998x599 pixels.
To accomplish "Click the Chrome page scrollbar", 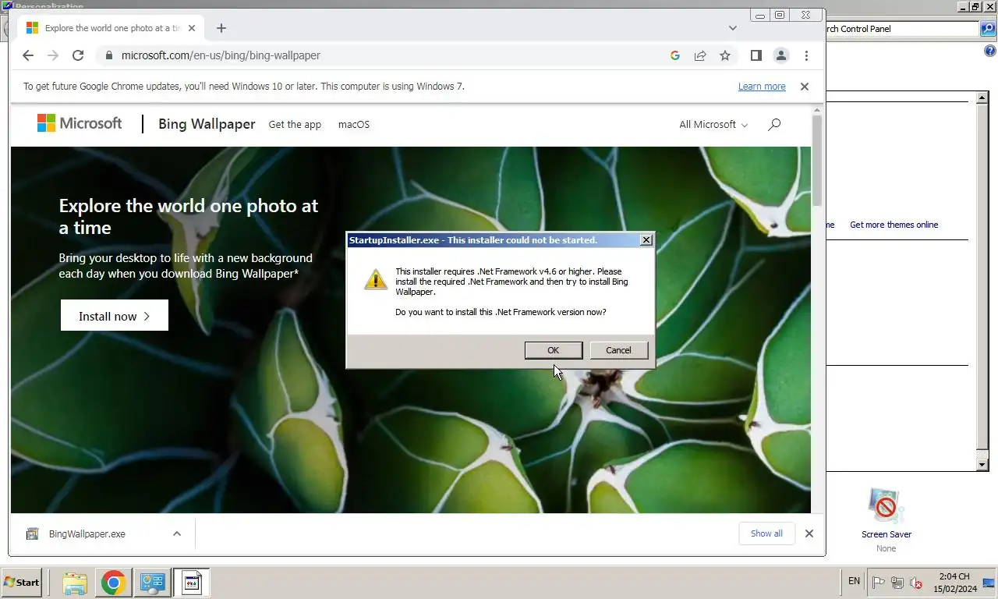I will 817,159.
